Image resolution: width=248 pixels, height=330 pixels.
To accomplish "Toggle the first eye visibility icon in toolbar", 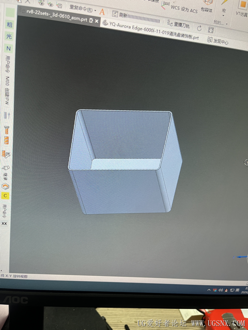I will (x=41, y=3).
